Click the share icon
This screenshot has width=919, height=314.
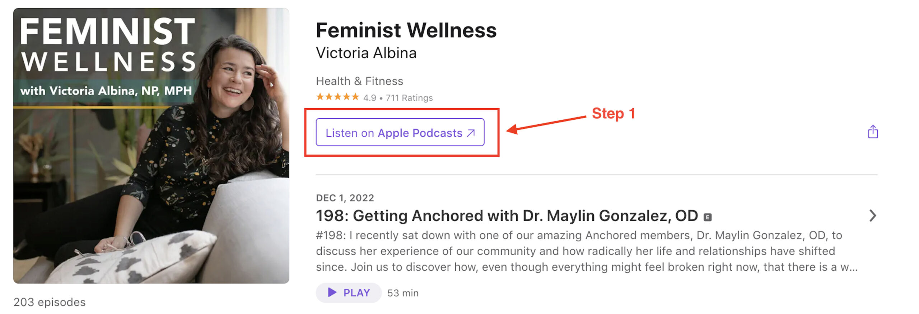[872, 132]
